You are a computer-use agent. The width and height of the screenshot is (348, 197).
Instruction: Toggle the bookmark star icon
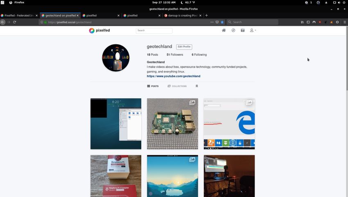(222, 22)
